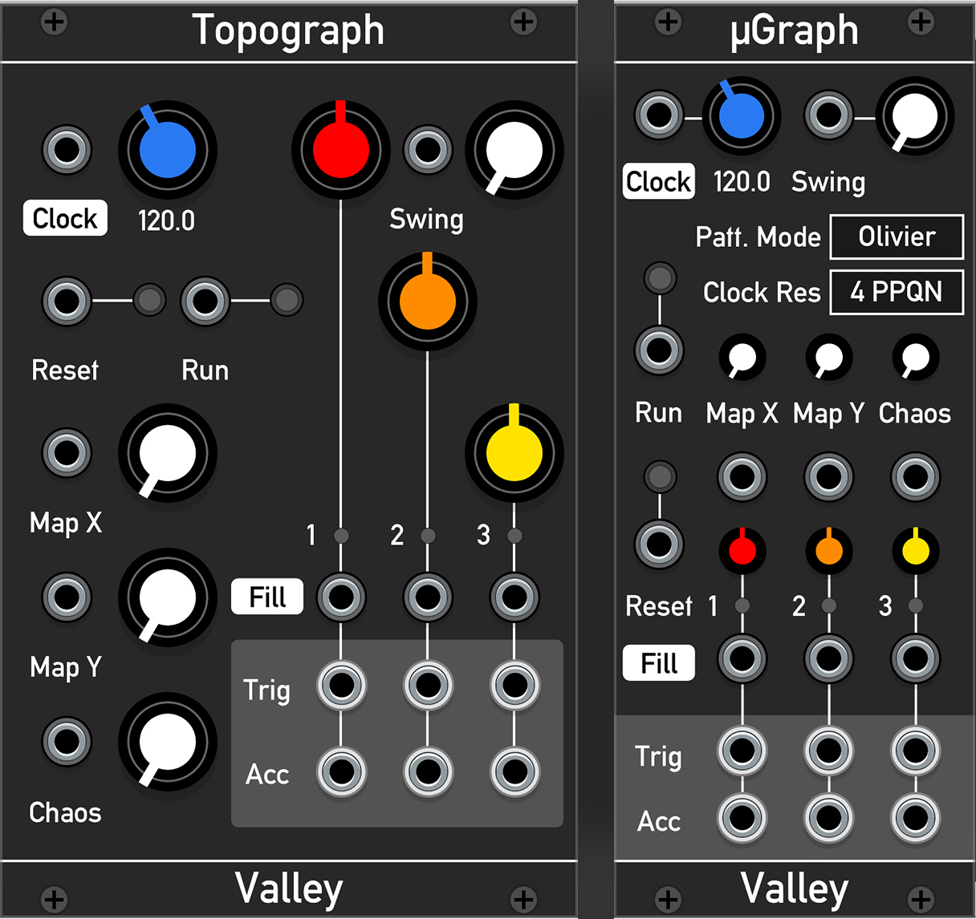
Task: Click the Map X knob on µGraph
Action: click(x=742, y=358)
